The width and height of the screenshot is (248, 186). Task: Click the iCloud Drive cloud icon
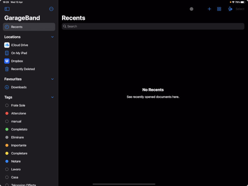coord(7,45)
